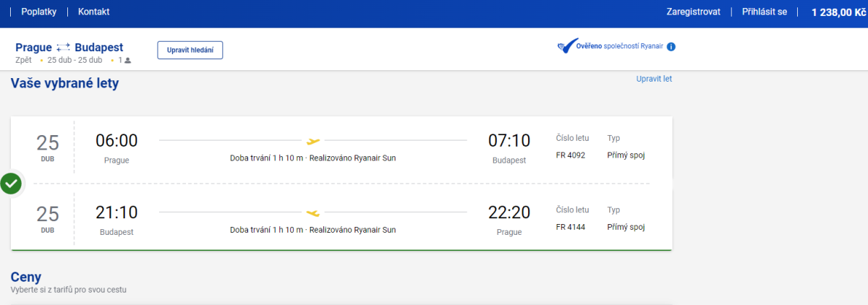Click the round-trip arrows between Prague and Budapest
This screenshot has width=868, height=305.
(63, 47)
